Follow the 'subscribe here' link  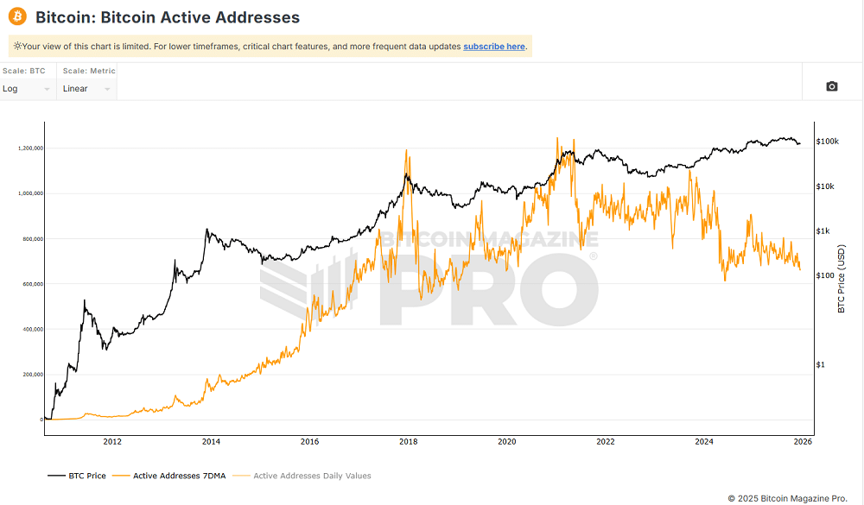pyautogui.click(x=493, y=47)
